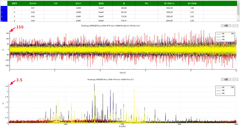The height and width of the screenshot is (129, 241).
Task: Select row 1 header in channel table
Action: (2, 8)
